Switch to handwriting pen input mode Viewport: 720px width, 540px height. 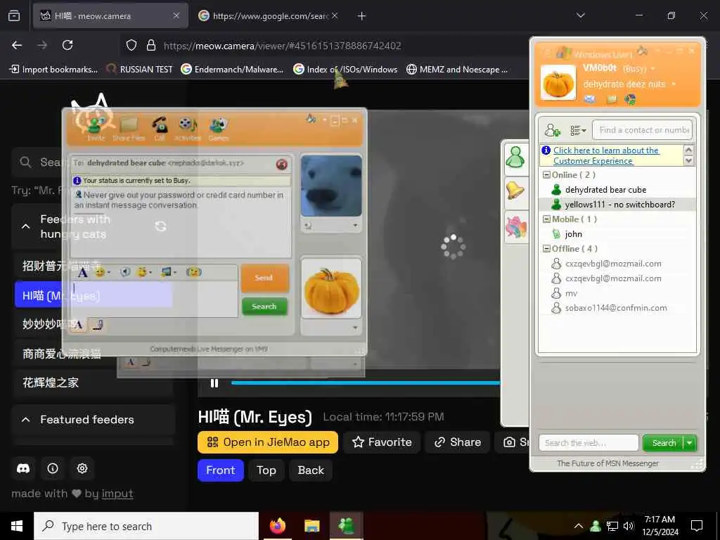(97, 325)
